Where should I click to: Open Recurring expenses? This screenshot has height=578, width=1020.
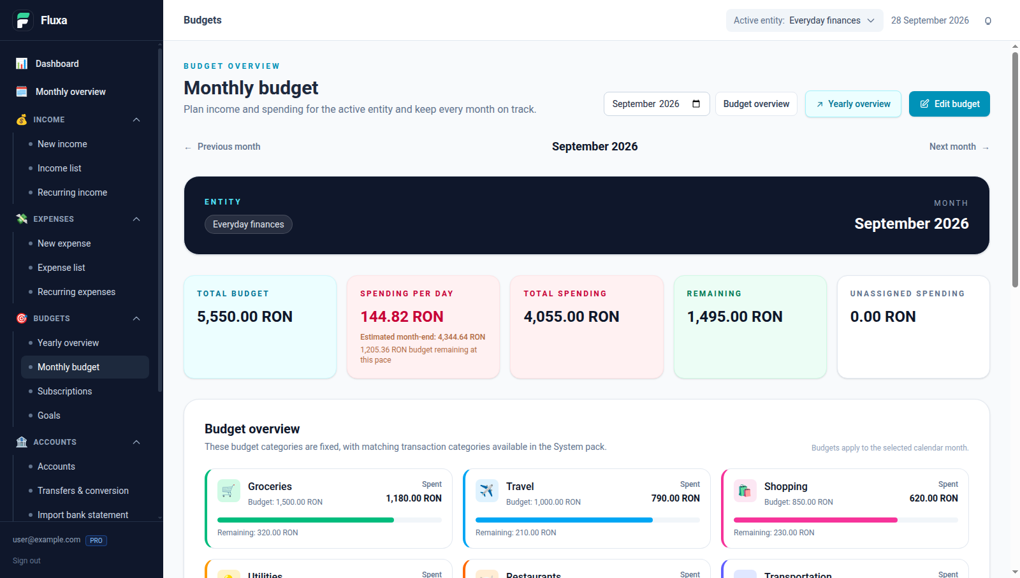click(x=85, y=292)
